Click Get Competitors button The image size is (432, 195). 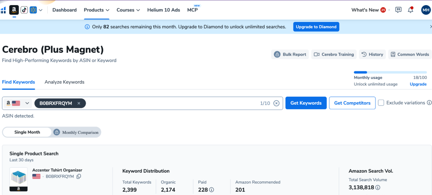(352, 103)
